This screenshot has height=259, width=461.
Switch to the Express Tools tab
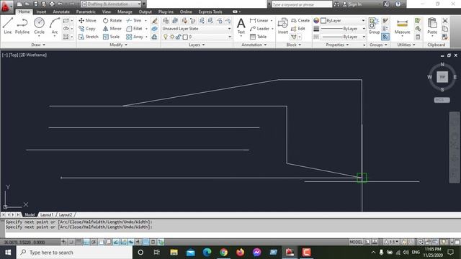click(x=210, y=12)
